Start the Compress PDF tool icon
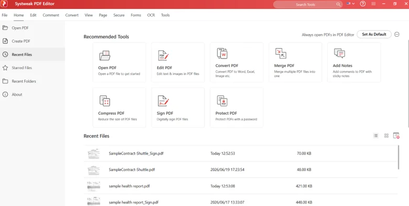409x206 pixels. (105, 101)
